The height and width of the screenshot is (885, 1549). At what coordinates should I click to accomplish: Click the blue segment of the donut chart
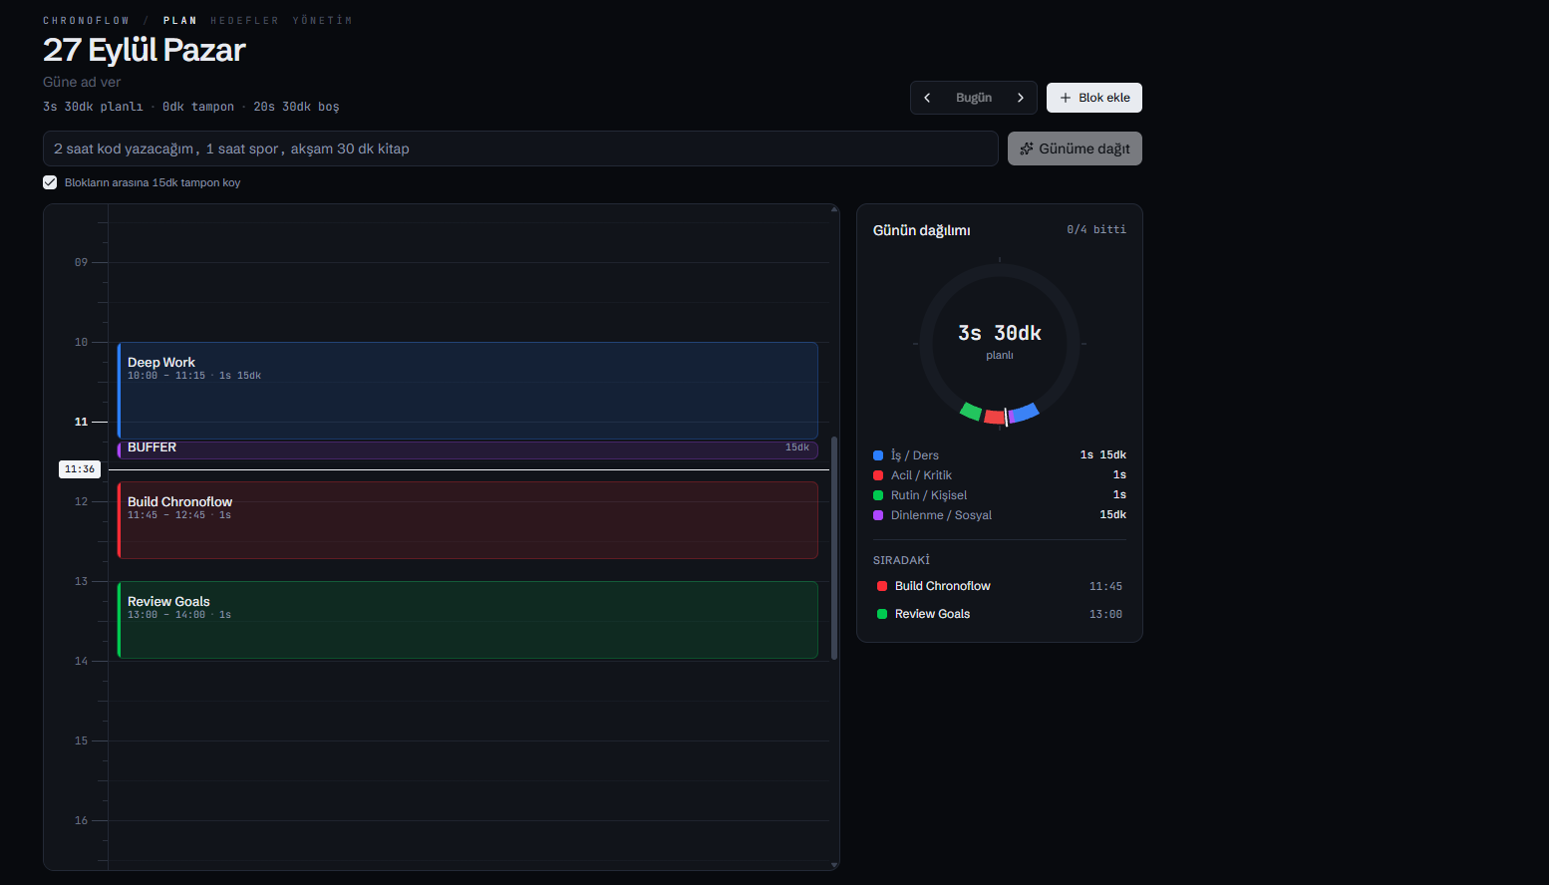1025,413
